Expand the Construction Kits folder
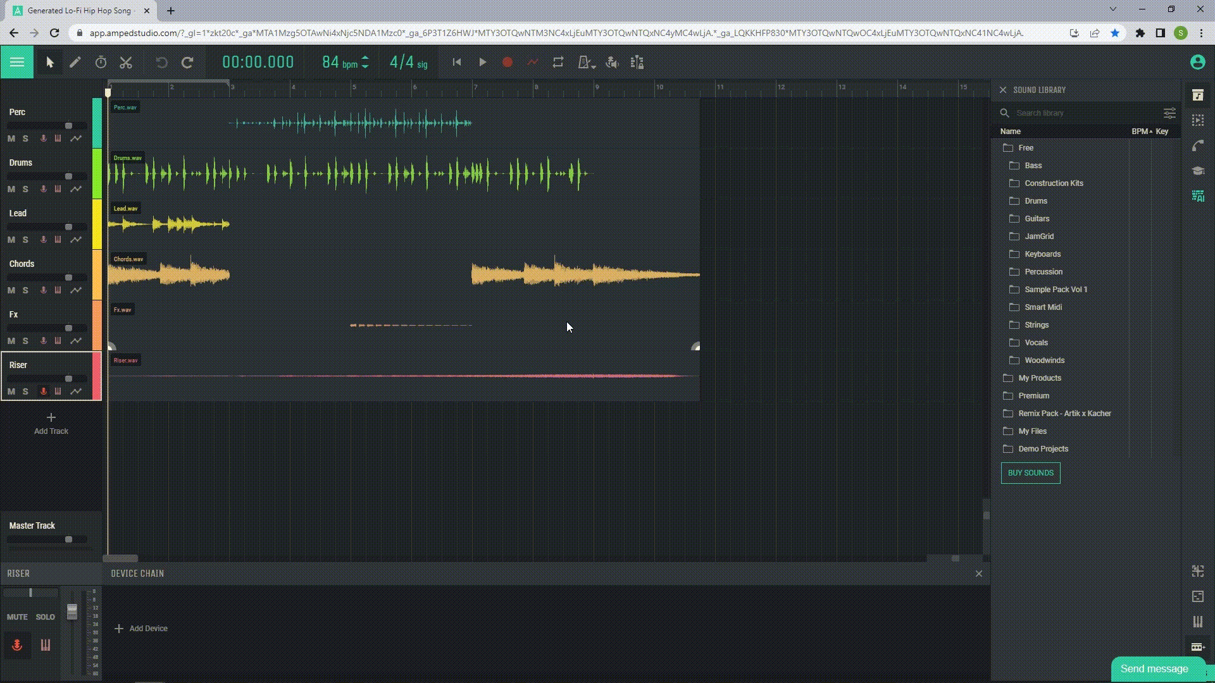This screenshot has height=683, width=1215. (1053, 182)
